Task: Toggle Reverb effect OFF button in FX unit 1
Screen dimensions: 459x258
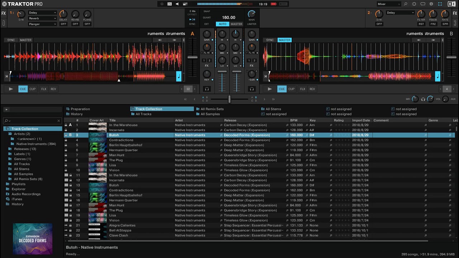Action: coord(75,24)
